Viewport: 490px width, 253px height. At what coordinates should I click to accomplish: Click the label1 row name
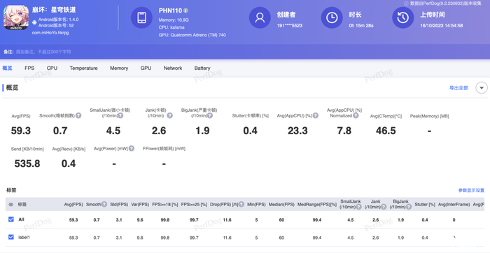(x=24, y=238)
